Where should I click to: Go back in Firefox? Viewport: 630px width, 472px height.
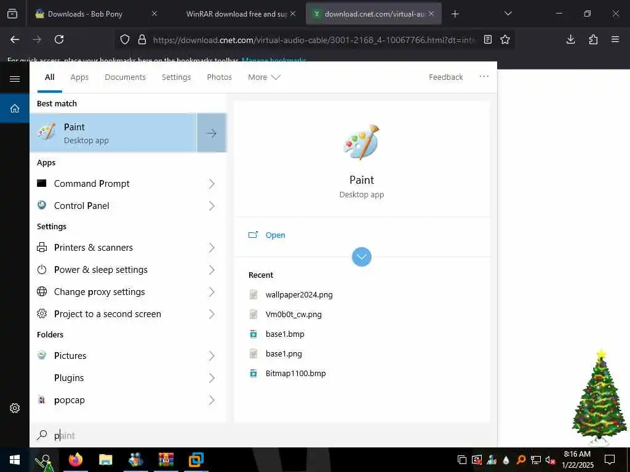point(15,39)
